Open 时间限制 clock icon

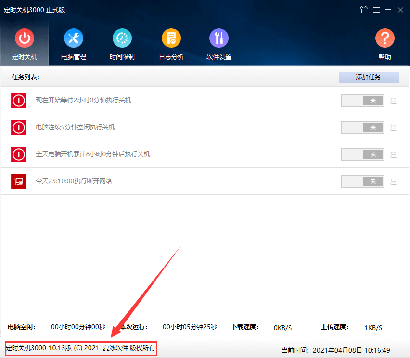tap(122, 38)
